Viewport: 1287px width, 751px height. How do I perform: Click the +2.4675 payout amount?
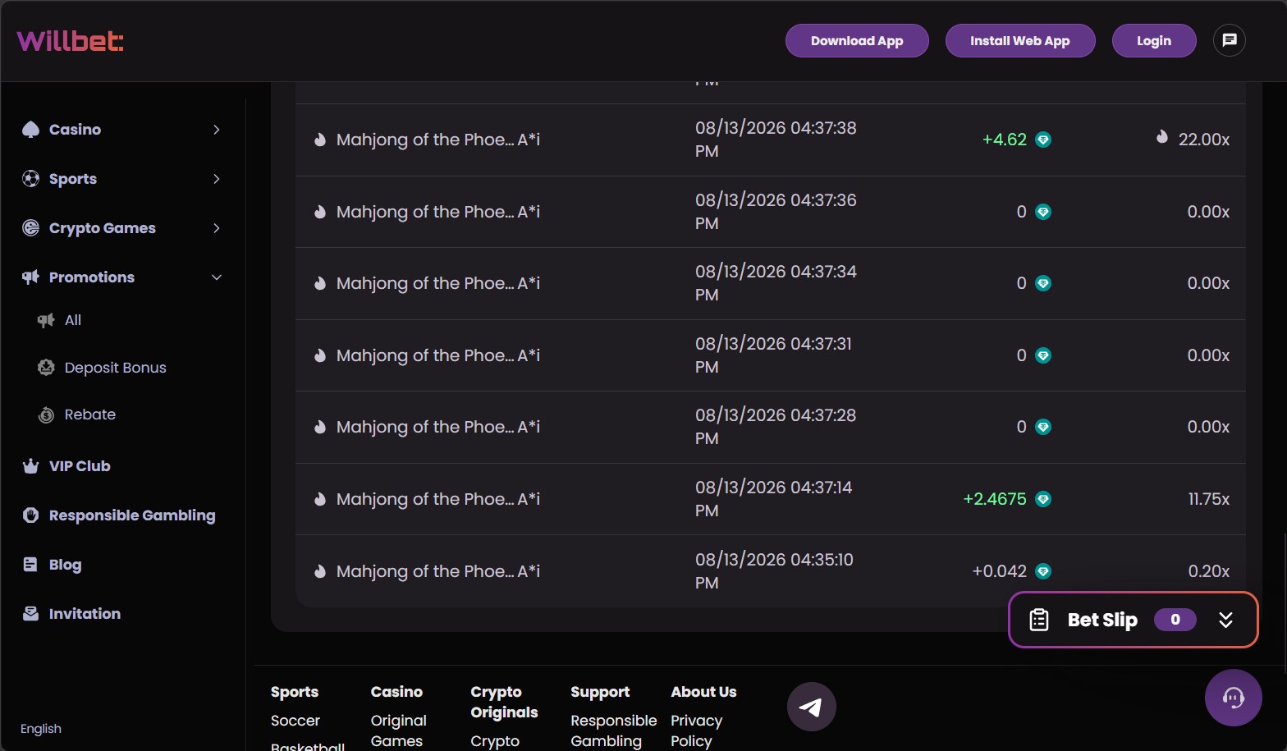pyautogui.click(x=995, y=499)
